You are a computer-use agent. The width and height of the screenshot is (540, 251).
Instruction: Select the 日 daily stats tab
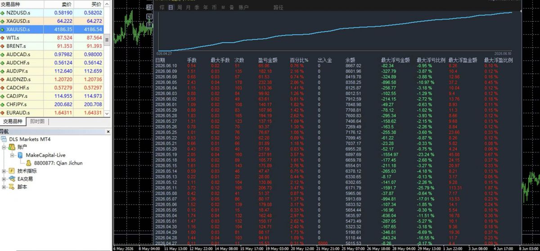pyautogui.click(x=171, y=8)
